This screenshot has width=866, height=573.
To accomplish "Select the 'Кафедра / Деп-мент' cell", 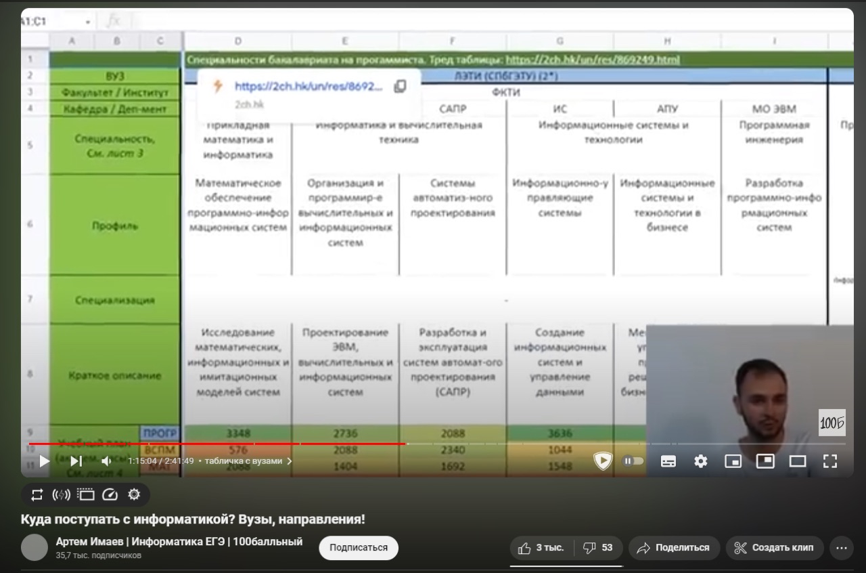I will [115, 108].
